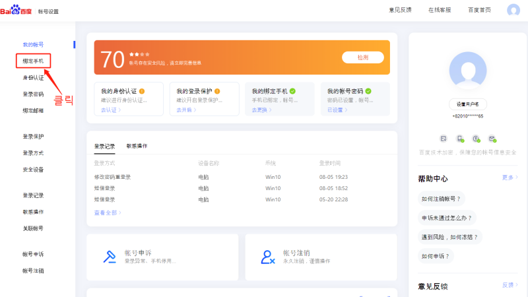Click the 修改密码重登录 record entry
528x297 pixels.
click(112, 177)
